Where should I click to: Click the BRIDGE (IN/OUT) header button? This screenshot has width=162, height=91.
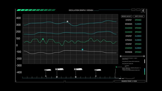coord(127,16)
